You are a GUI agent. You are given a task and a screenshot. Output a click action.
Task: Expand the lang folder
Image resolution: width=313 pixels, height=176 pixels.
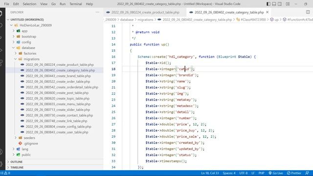pyautogui.click(x=25, y=149)
